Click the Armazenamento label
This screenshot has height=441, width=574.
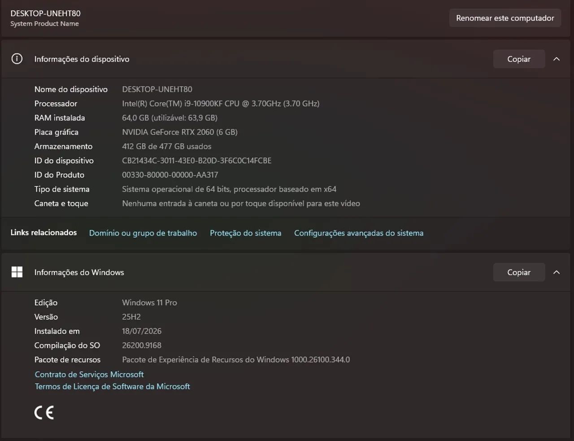click(63, 146)
